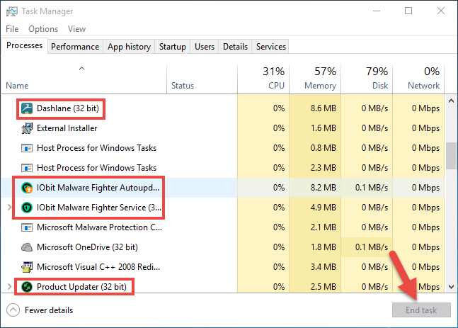The width and height of the screenshot is (458, 328).
Task: Click IObit Malware Fighter Autoupdate icon
Action: coord(27,188)
